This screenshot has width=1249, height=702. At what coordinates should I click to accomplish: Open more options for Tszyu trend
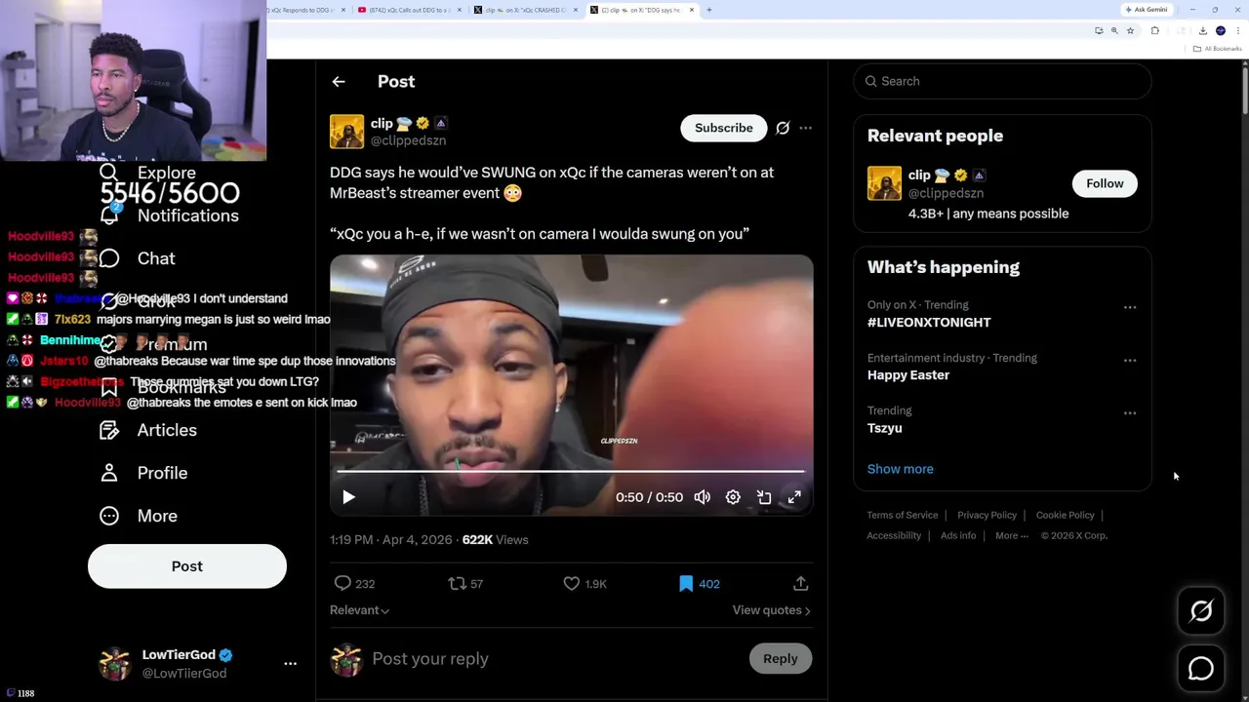coord(1130,413)
